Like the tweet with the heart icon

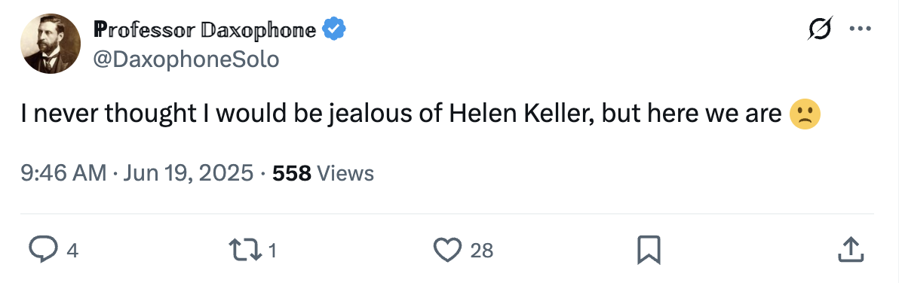coord(447,250)
